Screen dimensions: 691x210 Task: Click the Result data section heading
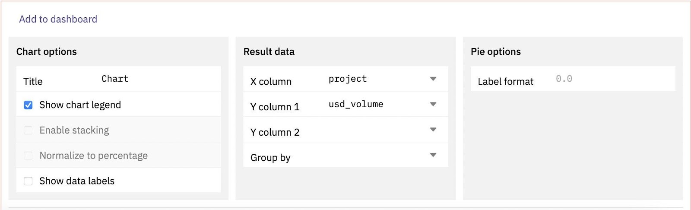[x=269, y=52]
